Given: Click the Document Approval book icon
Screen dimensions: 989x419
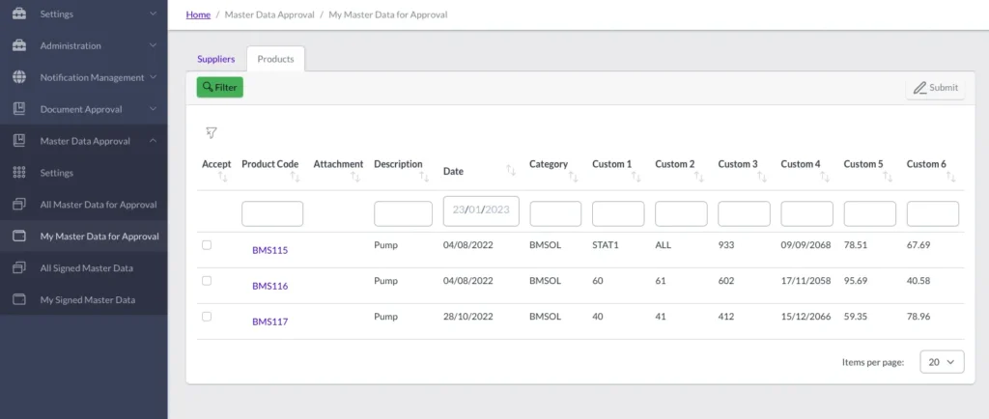Looking at the screenshot, I should click(18, 109).
